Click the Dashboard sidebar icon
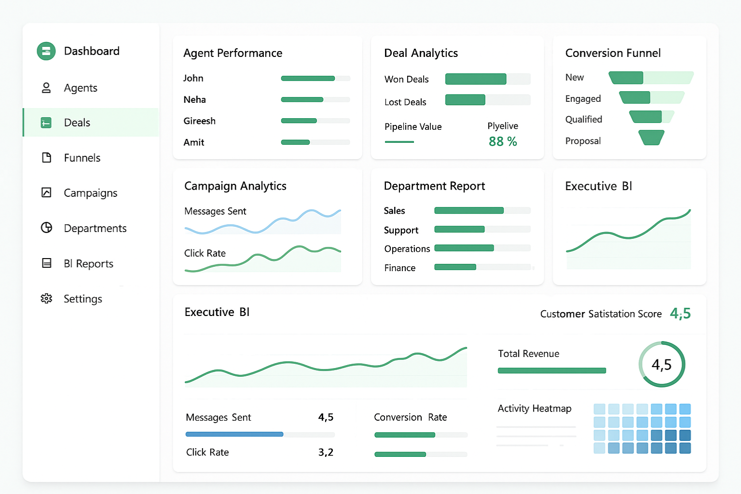 pos(46,51)
